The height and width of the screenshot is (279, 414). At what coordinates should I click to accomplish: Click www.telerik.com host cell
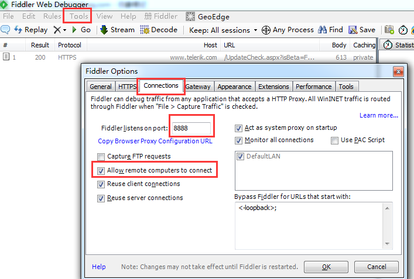click(193, 57)
